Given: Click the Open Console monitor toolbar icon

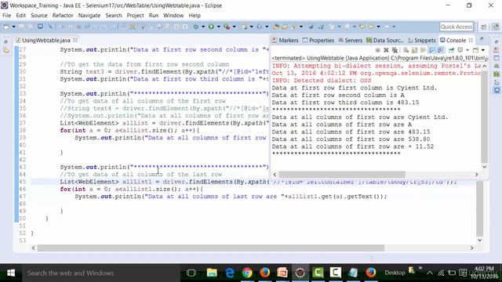Looking at the screenshot, I should (x=40, y=27).
